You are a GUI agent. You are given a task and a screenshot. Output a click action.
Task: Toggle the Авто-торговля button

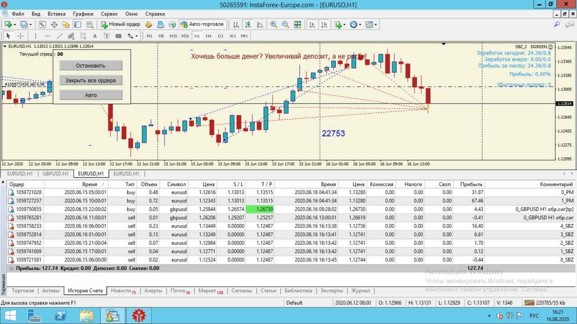(x=202, y=24)
